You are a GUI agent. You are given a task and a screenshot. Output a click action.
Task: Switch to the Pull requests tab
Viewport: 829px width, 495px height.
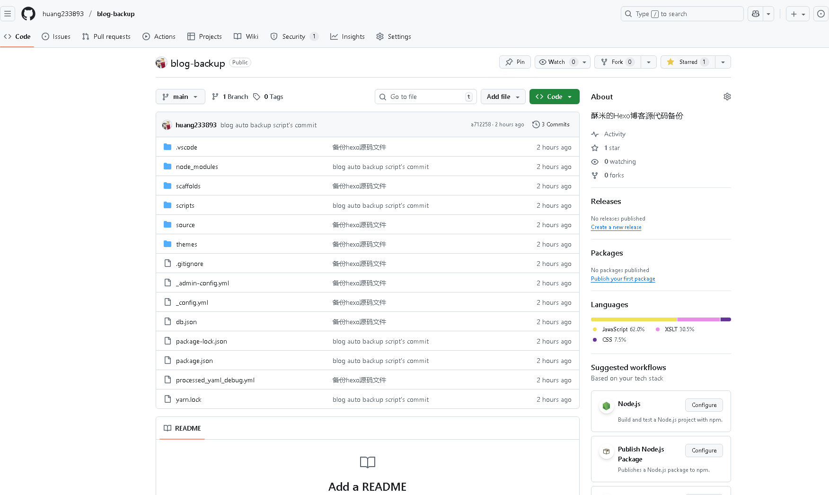(106, 36)
